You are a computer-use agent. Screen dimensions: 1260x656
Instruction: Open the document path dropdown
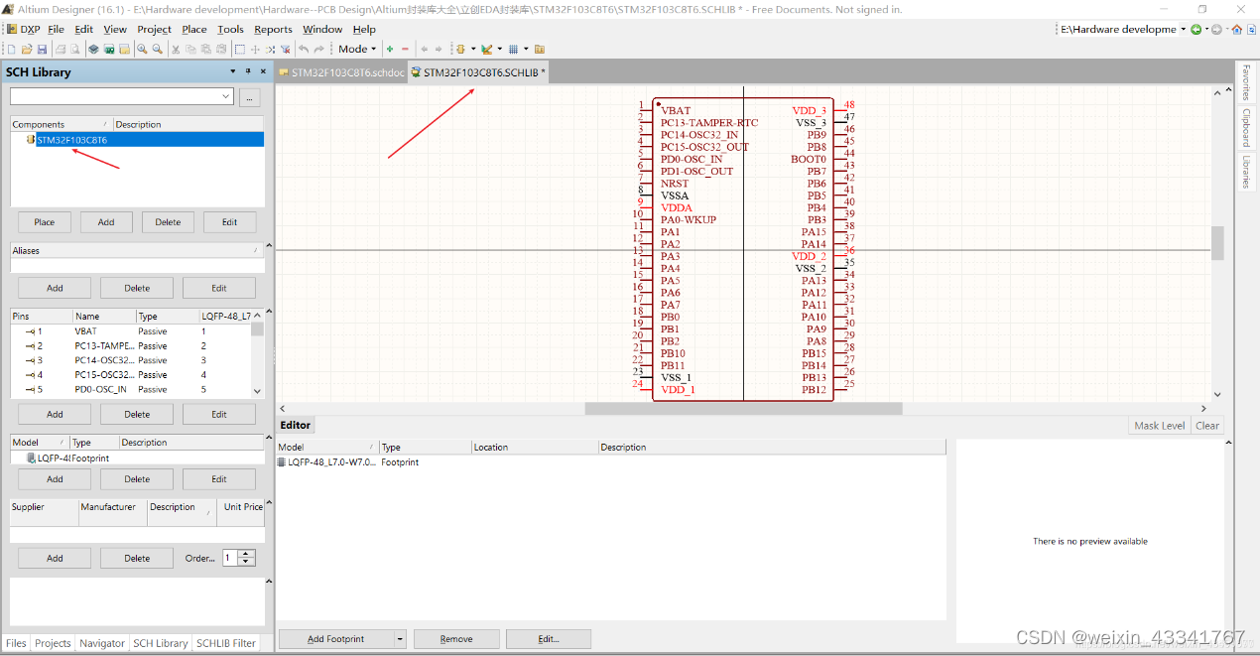[1184, 29]
